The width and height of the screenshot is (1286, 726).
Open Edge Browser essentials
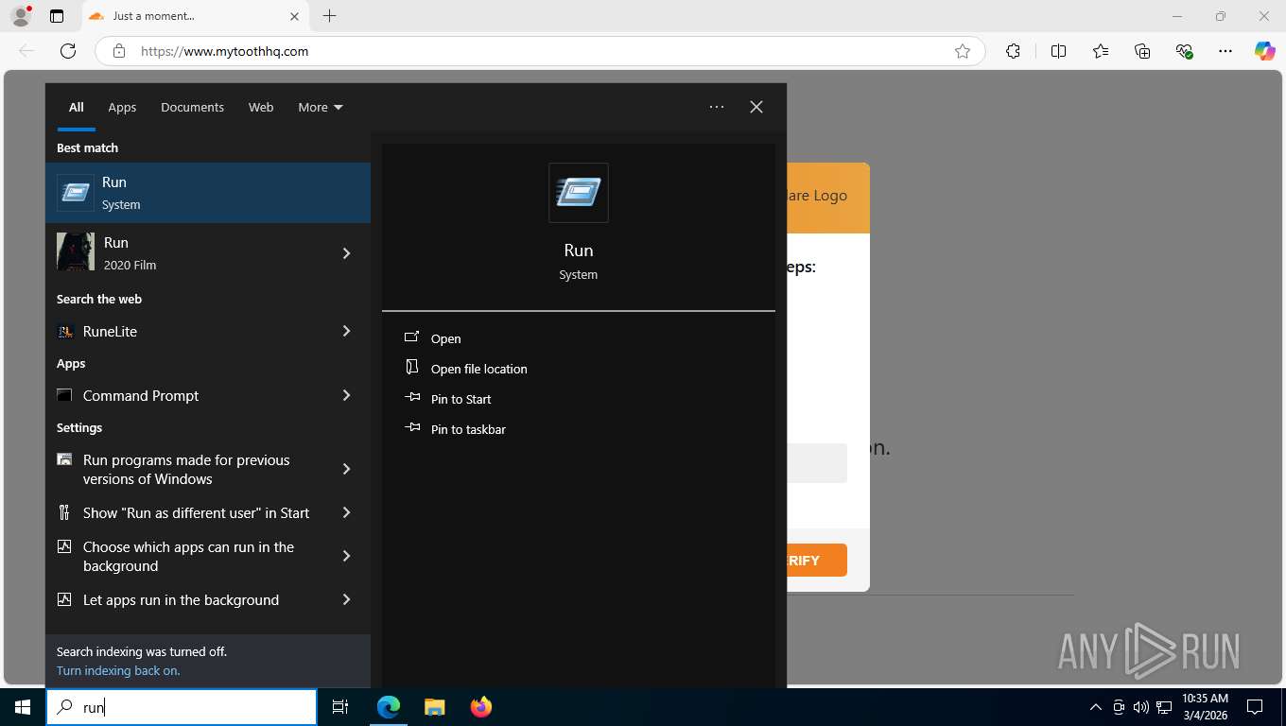[1184, 51]
